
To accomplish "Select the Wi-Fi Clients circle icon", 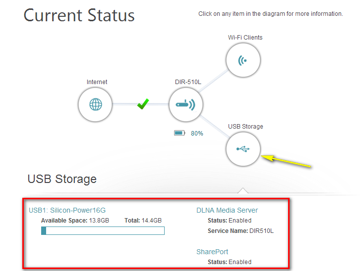I will [243, 61].
